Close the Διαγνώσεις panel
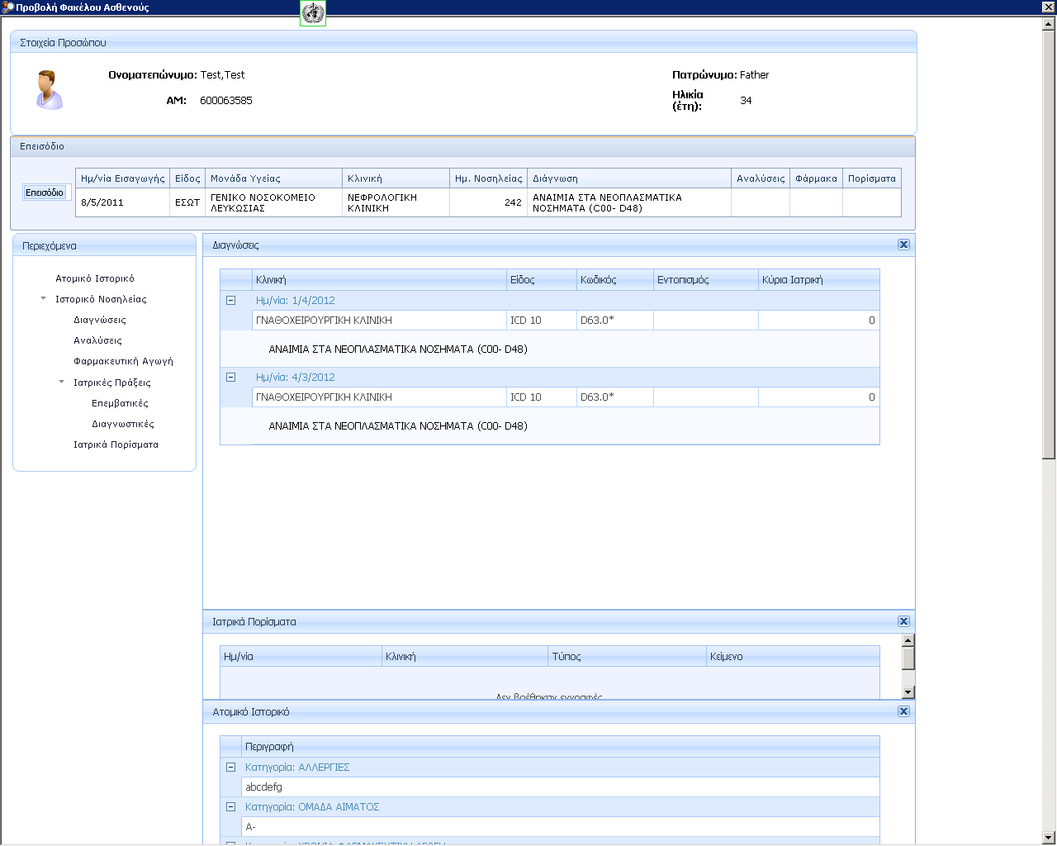 (x=903, y=245)
